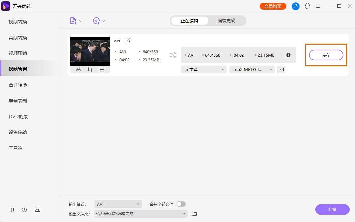Click the load DVD icon in the toolbar
Screen dimensions: 355x222
click(96, 21)
